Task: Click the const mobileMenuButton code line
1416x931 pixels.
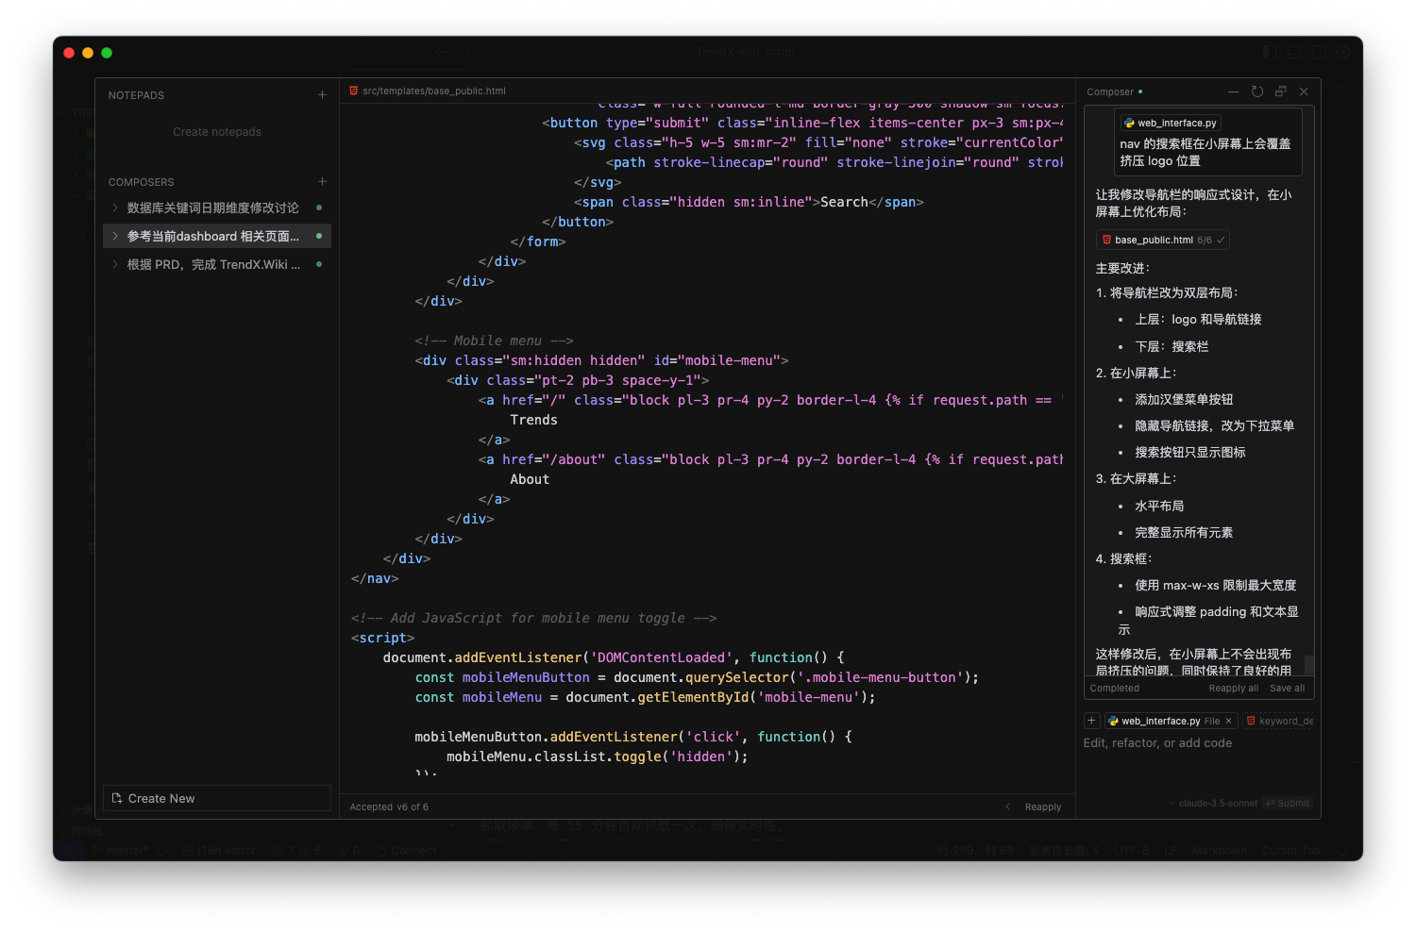Action: pyautogui.click(x=697, y=677)
